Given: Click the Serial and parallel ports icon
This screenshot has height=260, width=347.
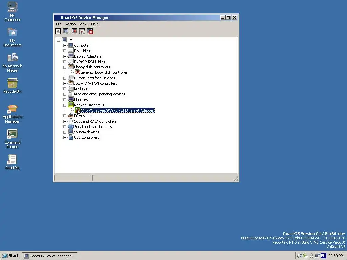Looking at the screenshot, I should tap(71, 127).
